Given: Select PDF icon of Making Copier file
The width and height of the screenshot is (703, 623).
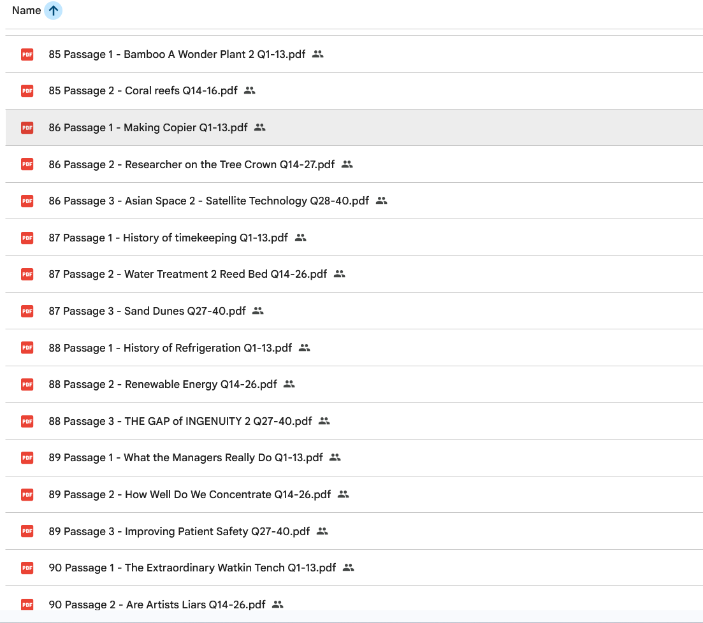Looking at the screenshot, I should point(27,128).
